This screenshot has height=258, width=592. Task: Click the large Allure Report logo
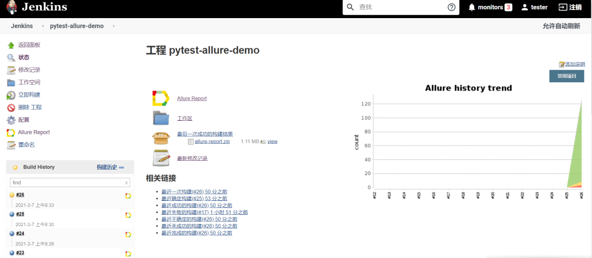tap(161, 98)
